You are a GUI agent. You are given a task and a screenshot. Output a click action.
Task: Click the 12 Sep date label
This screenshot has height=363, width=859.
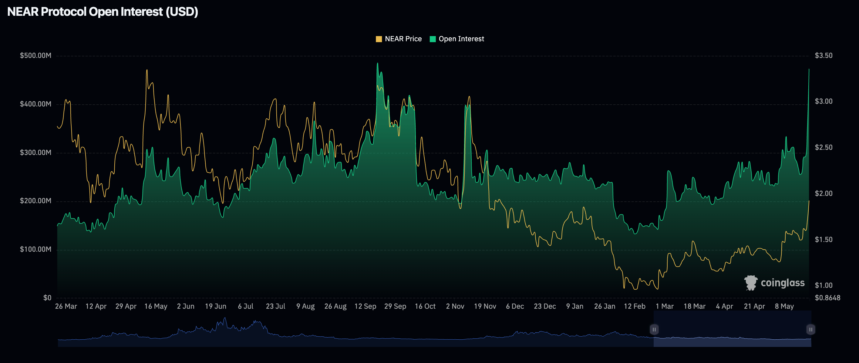click(365, 306)
